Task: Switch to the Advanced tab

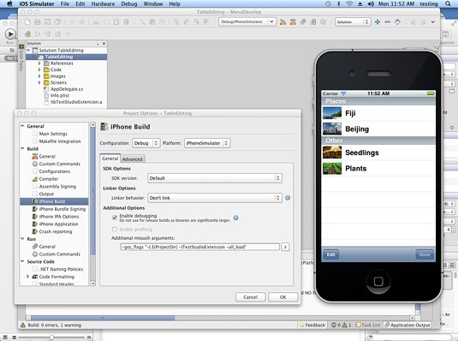Action: pos(133,159)
